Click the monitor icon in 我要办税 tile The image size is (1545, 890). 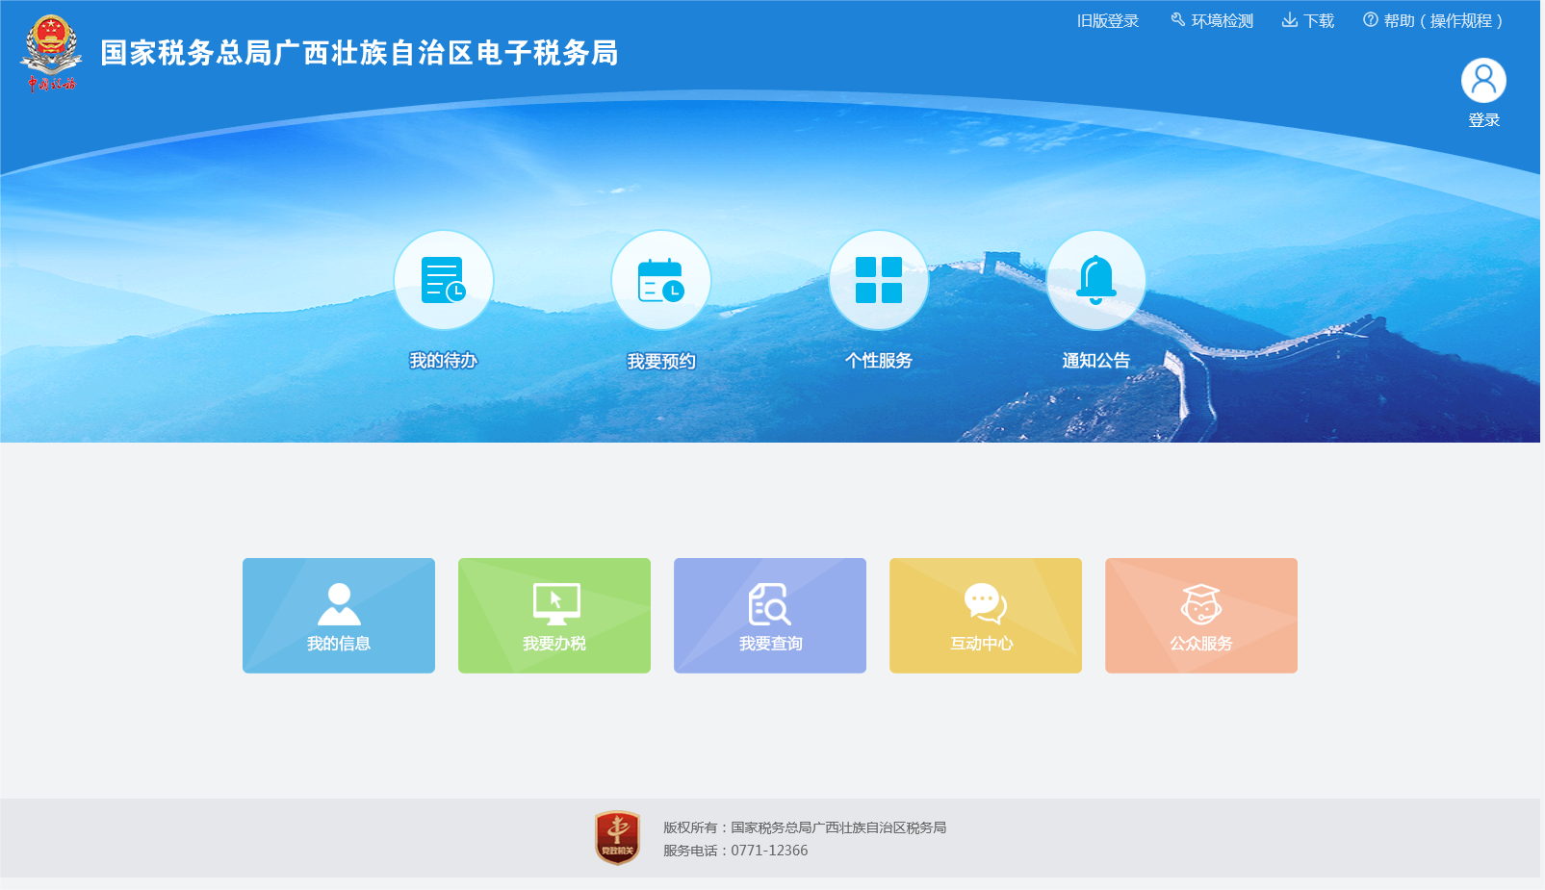[x=556, y=604]
